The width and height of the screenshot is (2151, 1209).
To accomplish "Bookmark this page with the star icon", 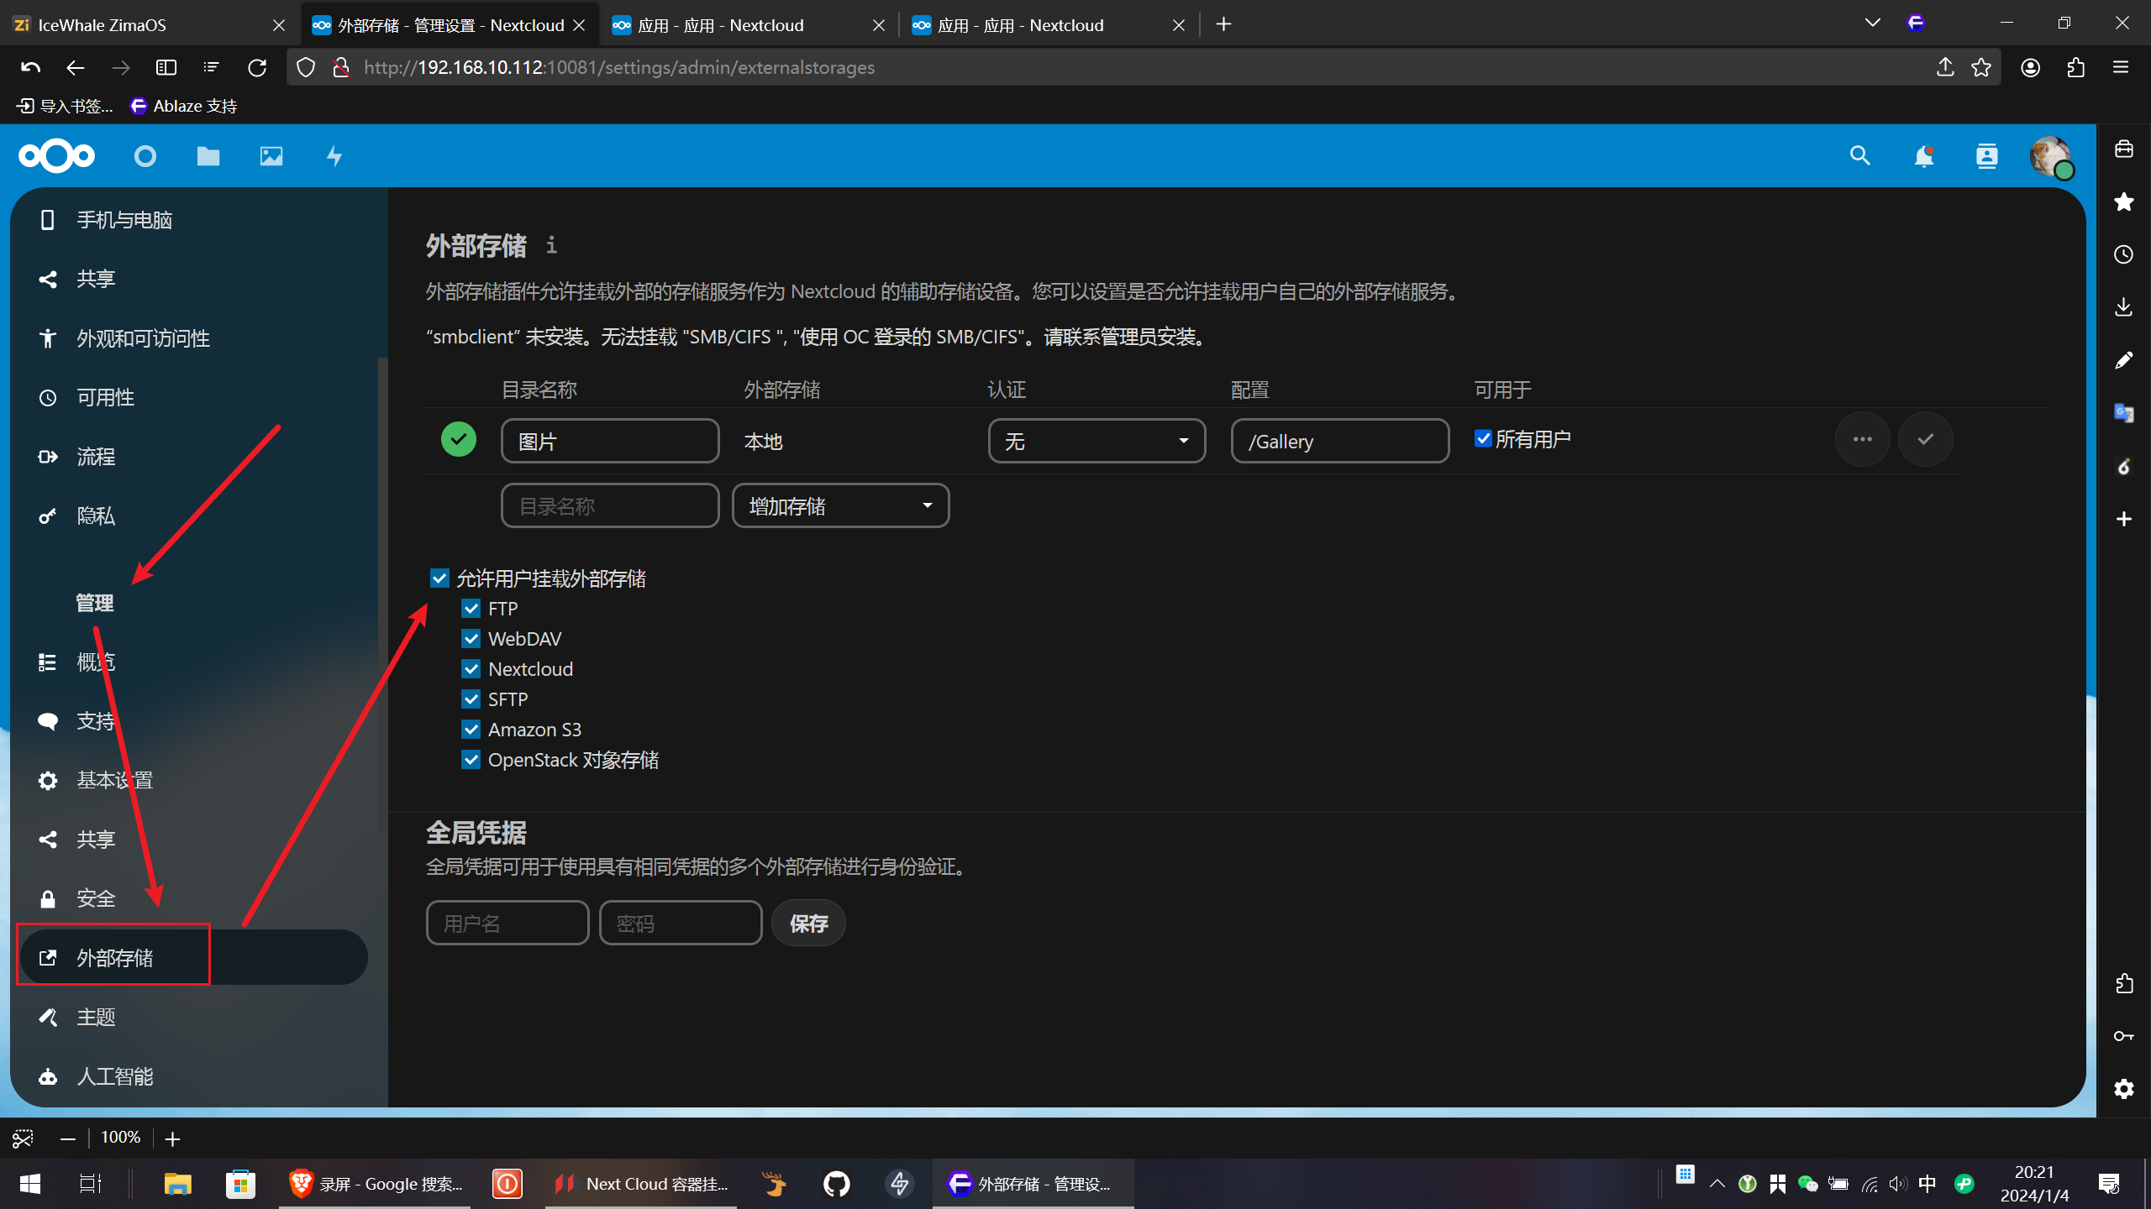I will click(x=1981, y=67).
